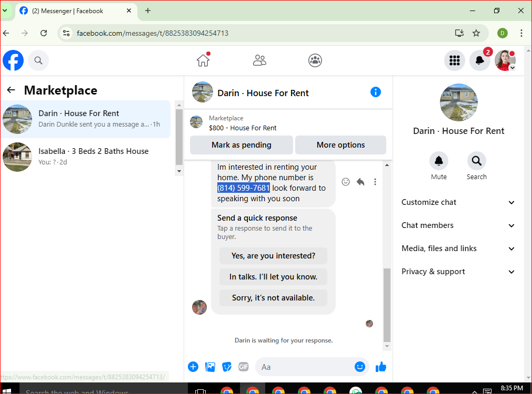Open the Facebook menu grid icon

(454, 60)
